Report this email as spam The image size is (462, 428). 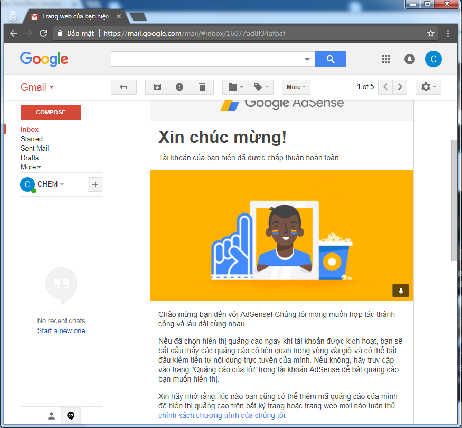coord(180,87)
